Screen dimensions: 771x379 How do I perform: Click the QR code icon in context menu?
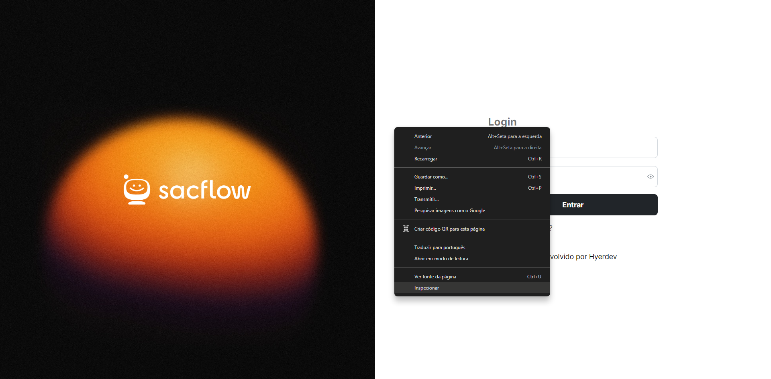pos(406,229)
